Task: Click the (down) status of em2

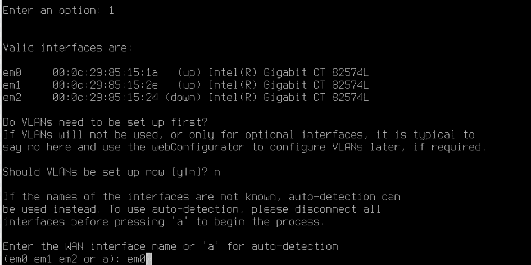Action: (183, 98)
